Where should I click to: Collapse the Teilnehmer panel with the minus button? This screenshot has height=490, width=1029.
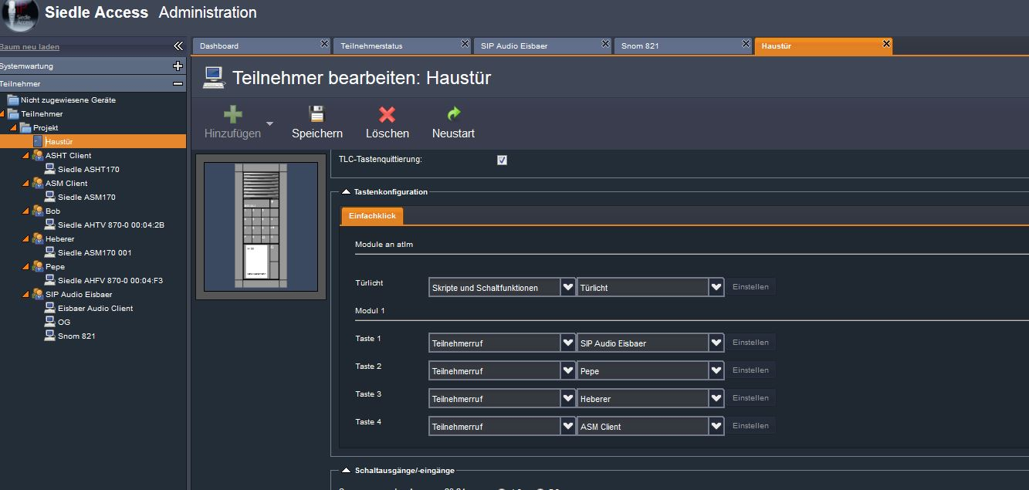[178, 83]
